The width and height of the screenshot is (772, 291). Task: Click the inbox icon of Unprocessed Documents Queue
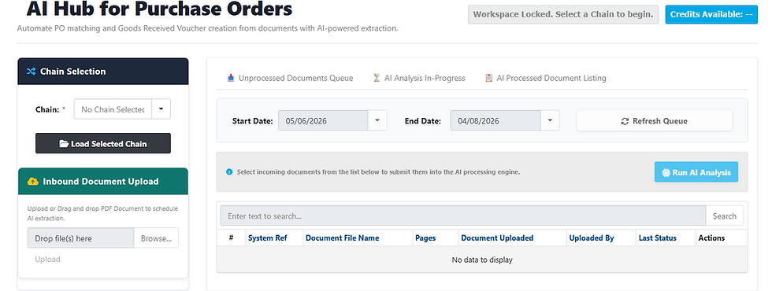(x=231, y=78)
